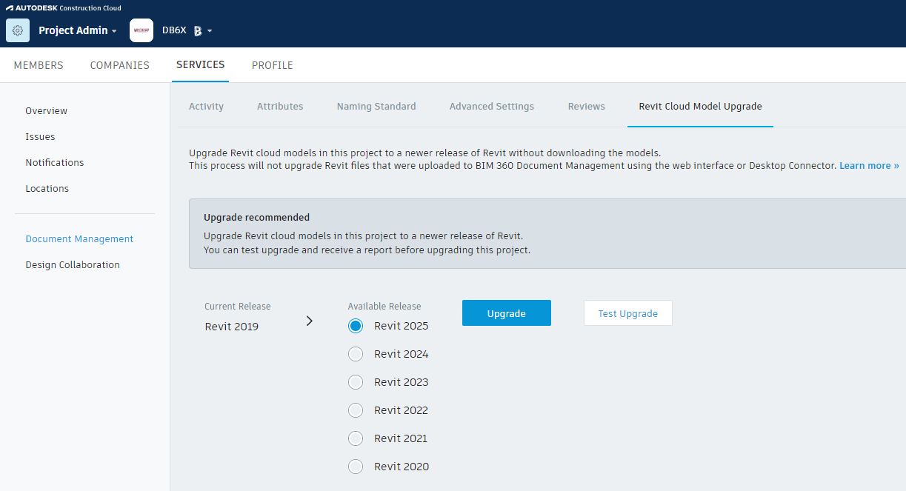Select the SERVICES tab
The width and height of the screenshot is (906, 491).
(x=201, y=65)
